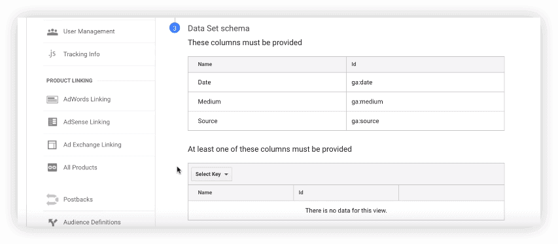Click step 3 Data Set schema circle

175,28
